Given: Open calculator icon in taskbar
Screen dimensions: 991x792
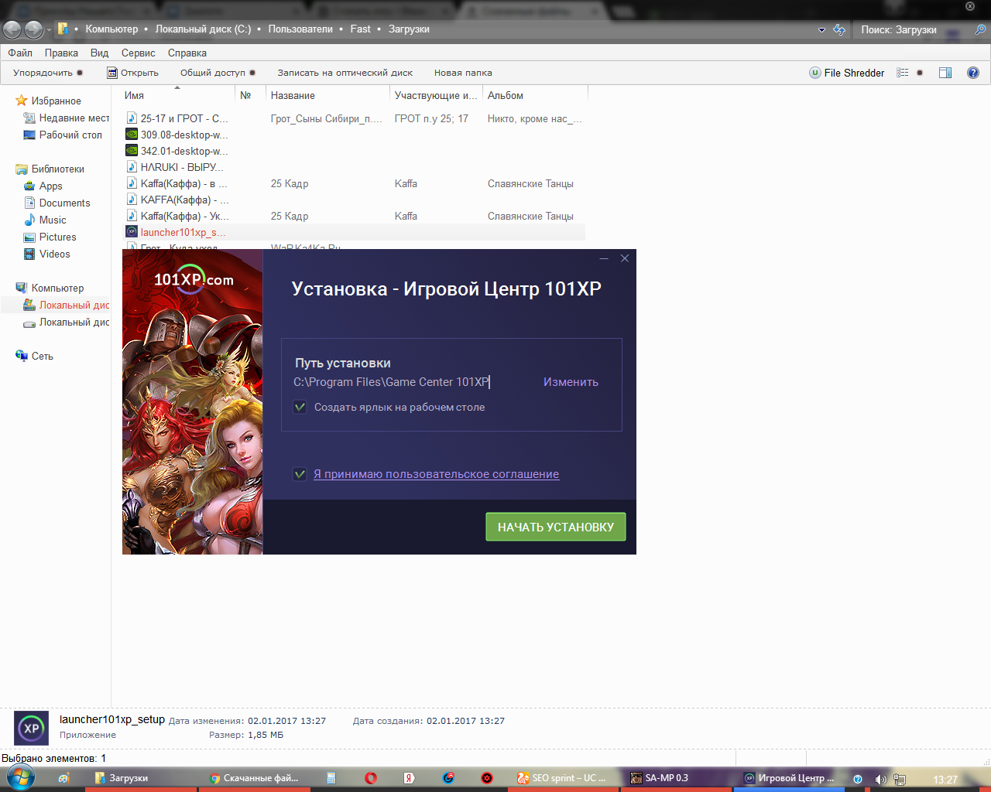Looking at the screenshot, I should pos(331,778).
